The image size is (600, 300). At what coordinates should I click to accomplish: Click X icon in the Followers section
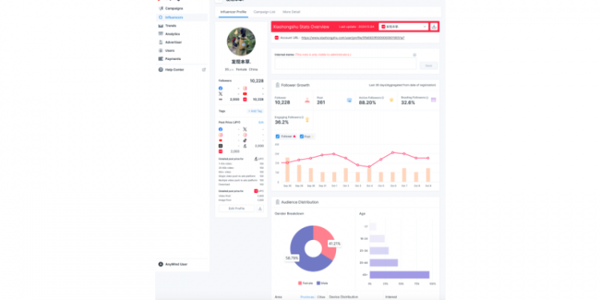221,94
